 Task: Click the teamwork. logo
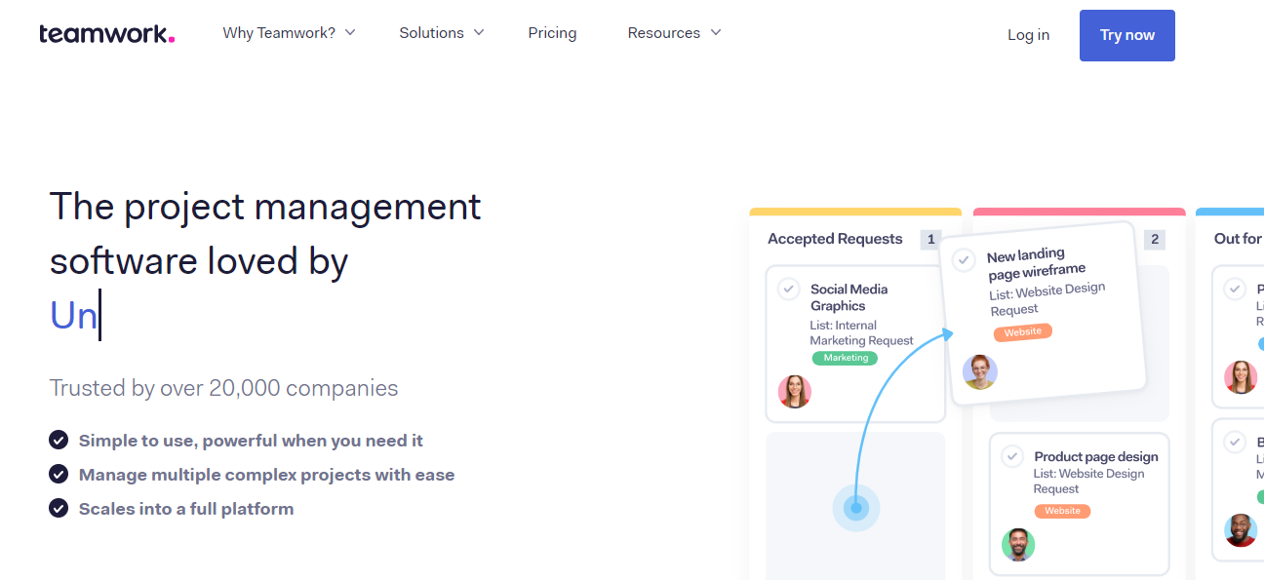click(107, 34)
